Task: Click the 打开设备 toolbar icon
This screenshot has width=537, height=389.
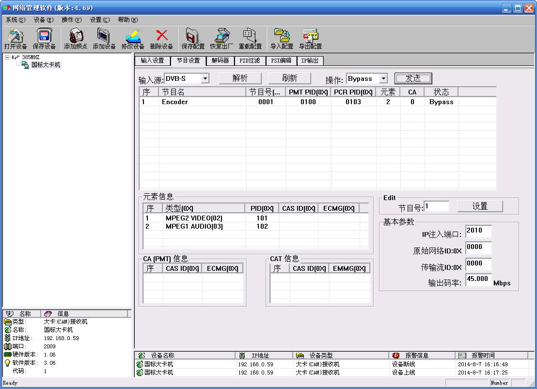Action: pos(16,36)
